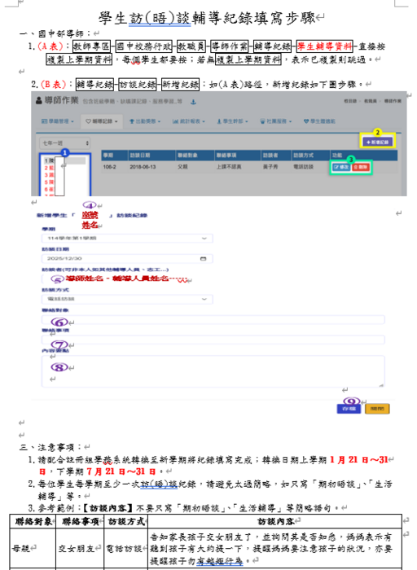Click the boxed text 國中校務行政
This screenshot has width=417, height=570.
(x=144, y=46)
